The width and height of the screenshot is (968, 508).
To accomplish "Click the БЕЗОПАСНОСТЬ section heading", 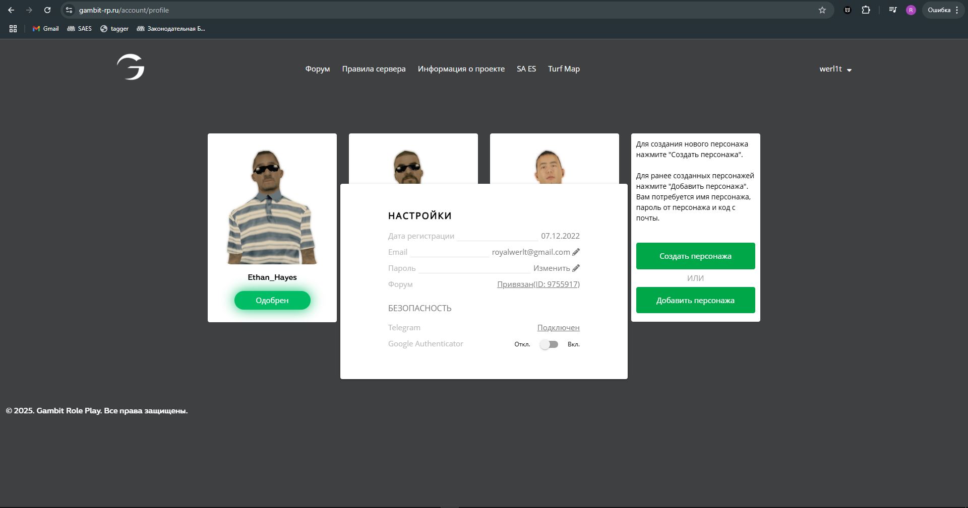I will [420, 308].
